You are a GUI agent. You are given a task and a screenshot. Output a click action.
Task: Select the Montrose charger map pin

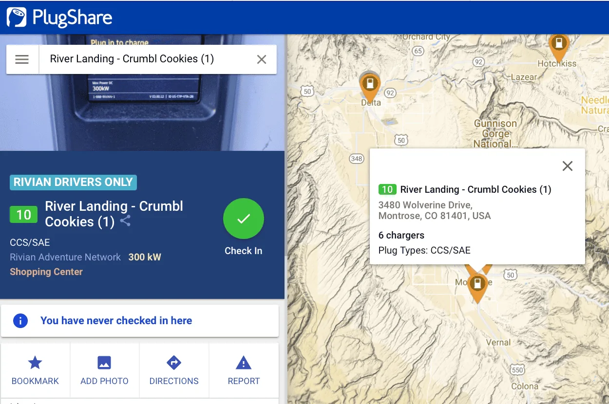pyautogui.click(x=477, y=287)
